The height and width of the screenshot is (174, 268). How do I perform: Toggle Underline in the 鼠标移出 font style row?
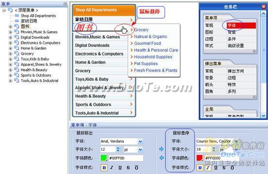pos(120,168)
